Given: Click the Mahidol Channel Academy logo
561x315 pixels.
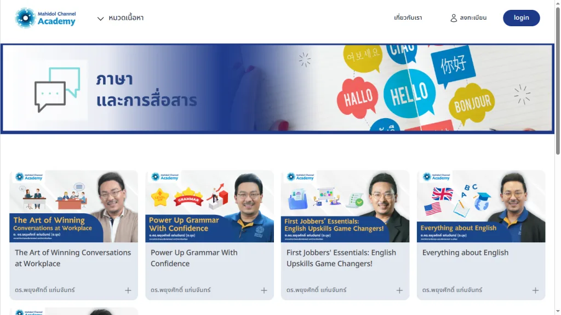Looking at the screenshot, I should click(45, 17).
